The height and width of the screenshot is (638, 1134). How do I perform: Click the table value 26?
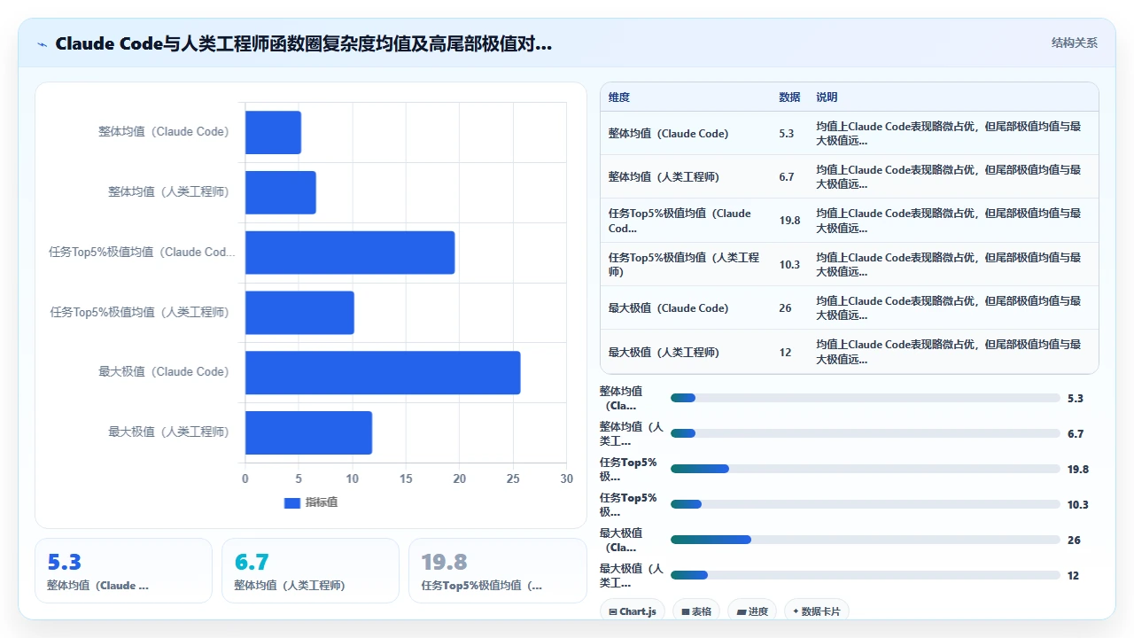pyautogui.click(x=786, y=308)
